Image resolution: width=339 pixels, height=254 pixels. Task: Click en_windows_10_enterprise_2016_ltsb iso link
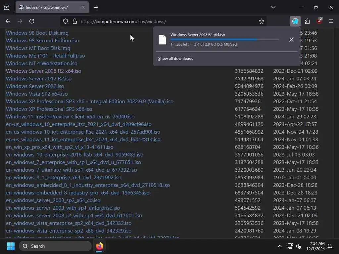click(74, 155)
